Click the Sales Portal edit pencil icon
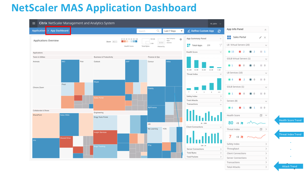 (260, 37)
